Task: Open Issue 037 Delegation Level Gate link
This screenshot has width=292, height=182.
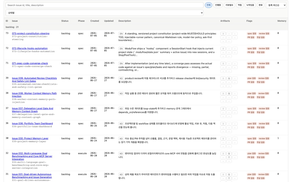Action: click(32, 110)
